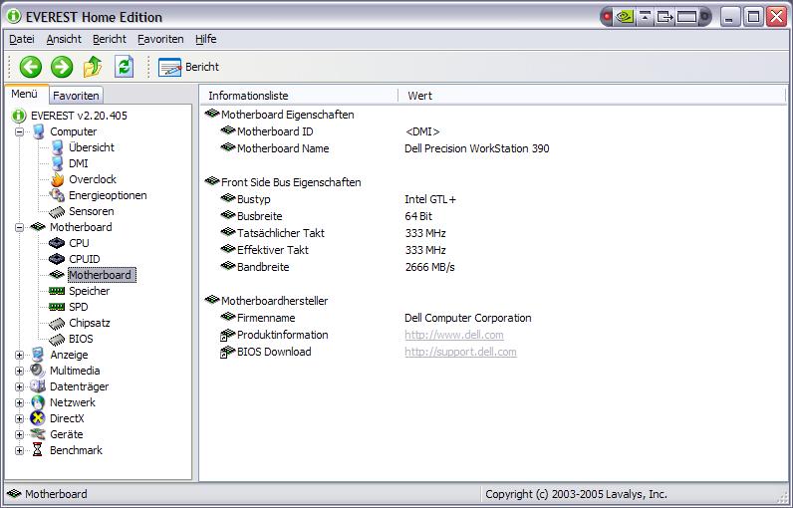The height and width of the screenshot is (508, 793).
Task: Click the Produktinformation row label
Action: tap(282, 335)
